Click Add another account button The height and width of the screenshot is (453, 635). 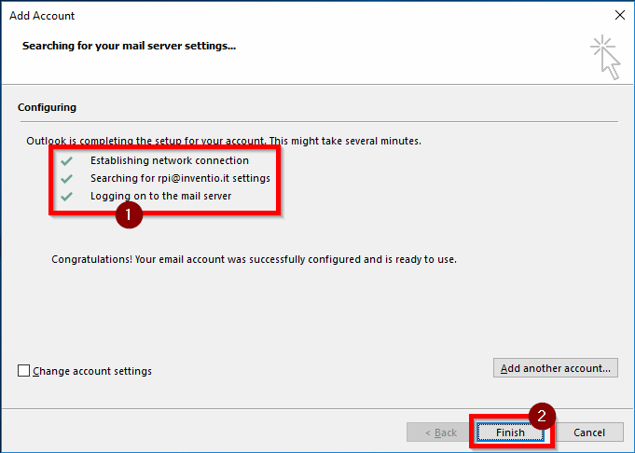pos(555,368)
